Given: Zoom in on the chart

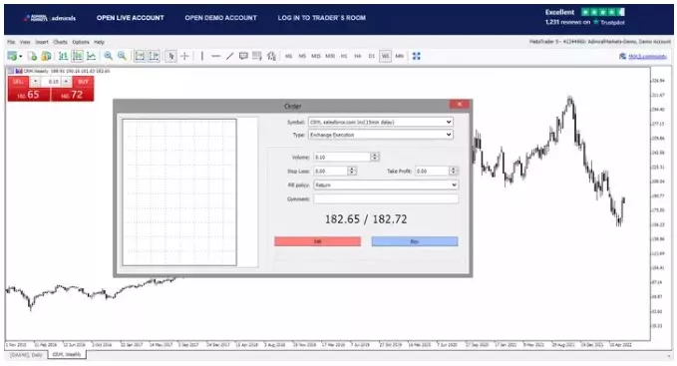Looking at the screenshot, I should click(x=108, y=56).
